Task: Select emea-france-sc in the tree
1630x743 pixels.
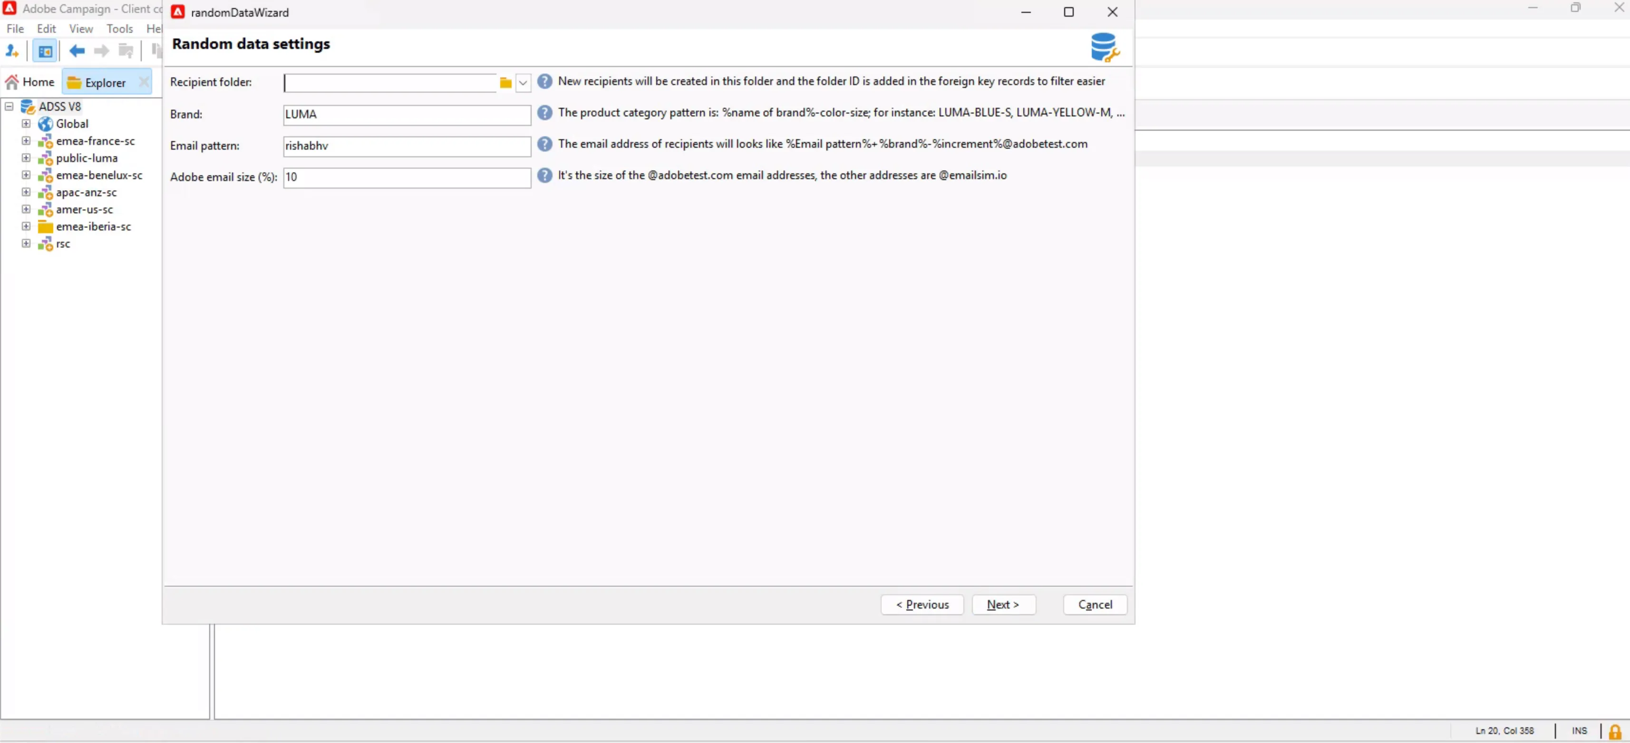Action: coord(96,141)
